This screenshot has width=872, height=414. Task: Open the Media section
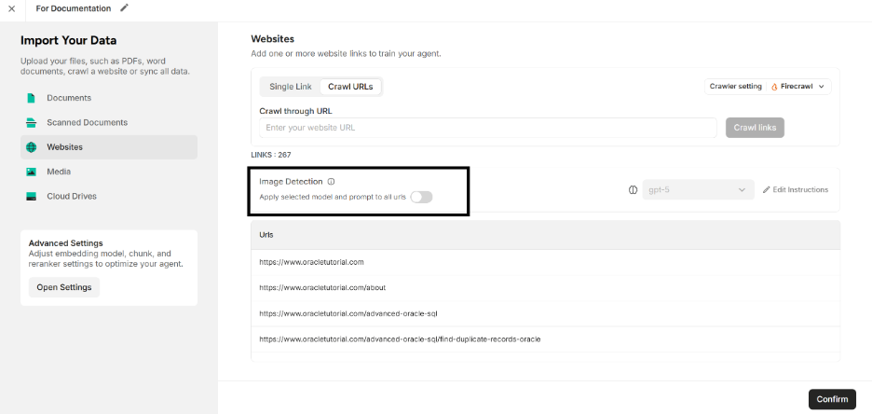(x=109, y=172)
